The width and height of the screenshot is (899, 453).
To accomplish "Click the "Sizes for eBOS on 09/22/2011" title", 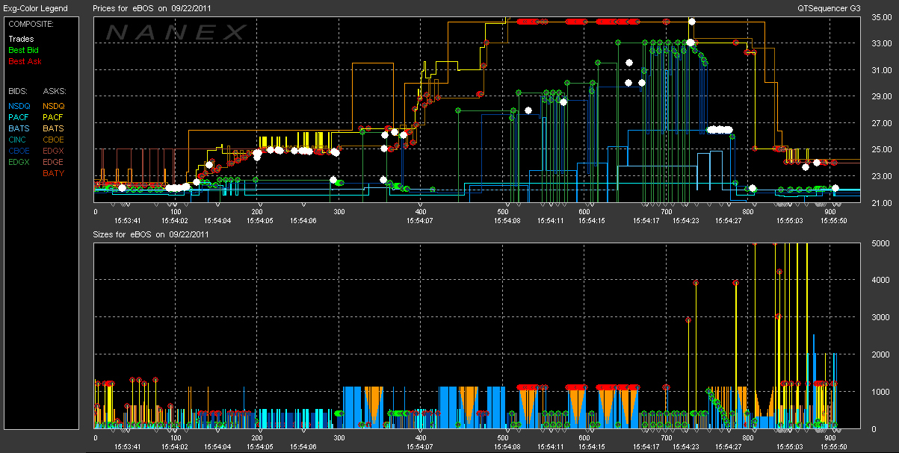I will pyautogui.click(x=151, y=234).
